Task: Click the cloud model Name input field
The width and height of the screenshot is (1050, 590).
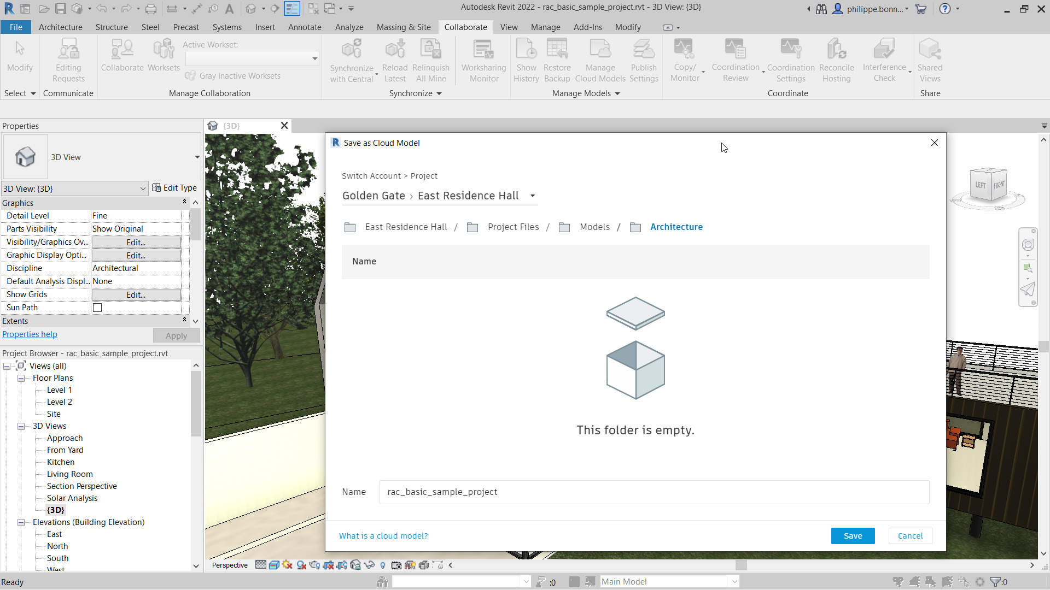Action: tap(654, 492)
